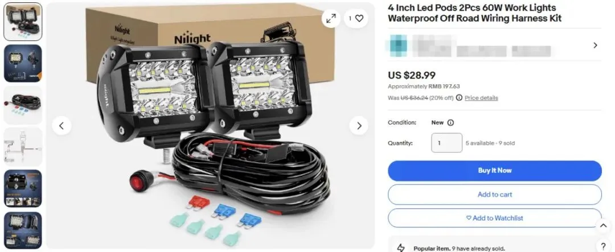
Task: Click the info icon beside Price details
Action: 459,98
